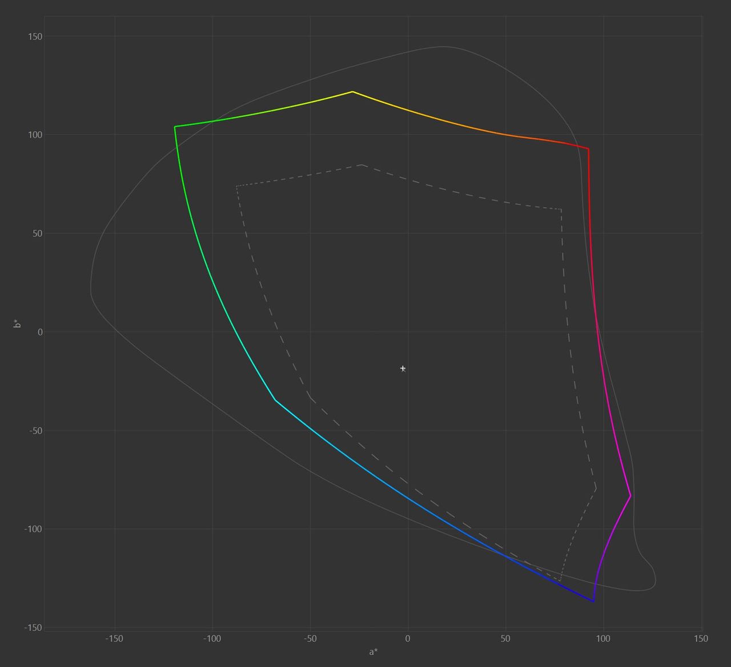The height and width of the screenshot is (667, 731).
Task: Select the dashed gamut's upper-left green corner
Action: (236, 186)
